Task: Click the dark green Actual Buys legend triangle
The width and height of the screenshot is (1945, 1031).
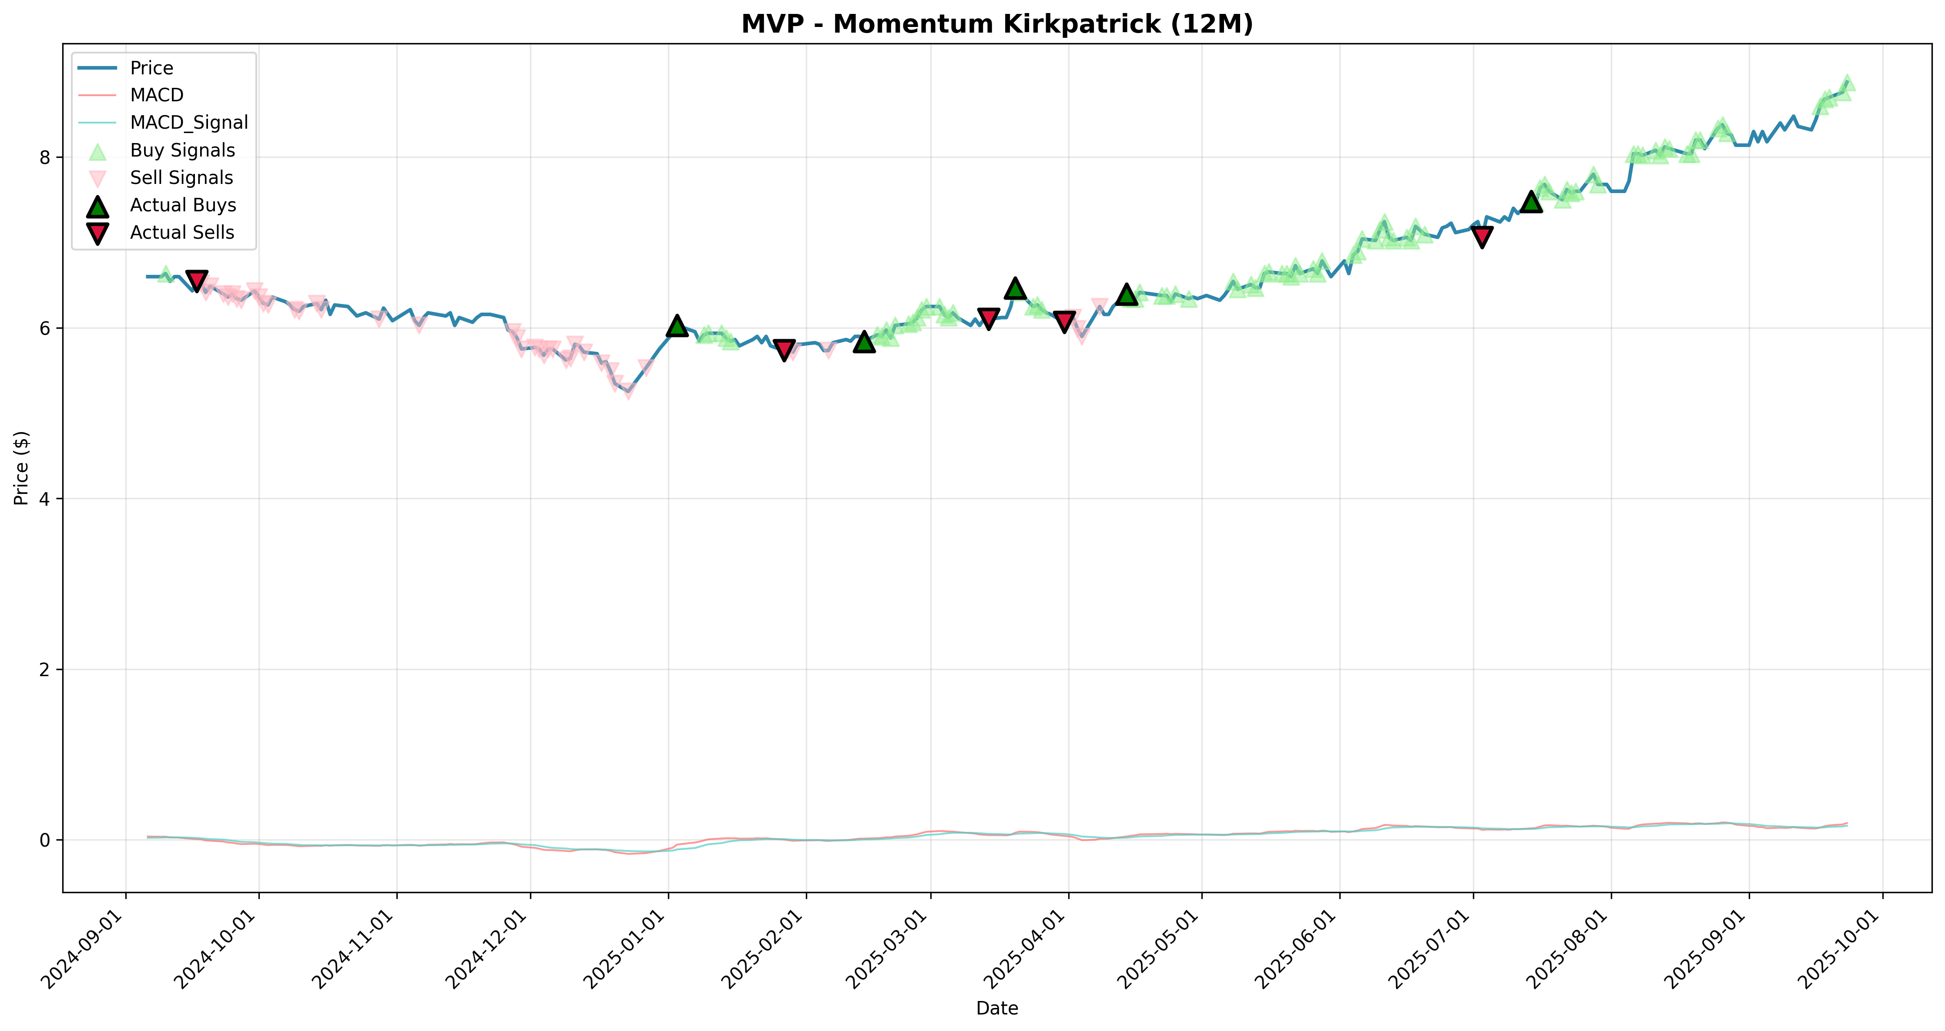Action: pyautogui.click(x=97, y=206)
